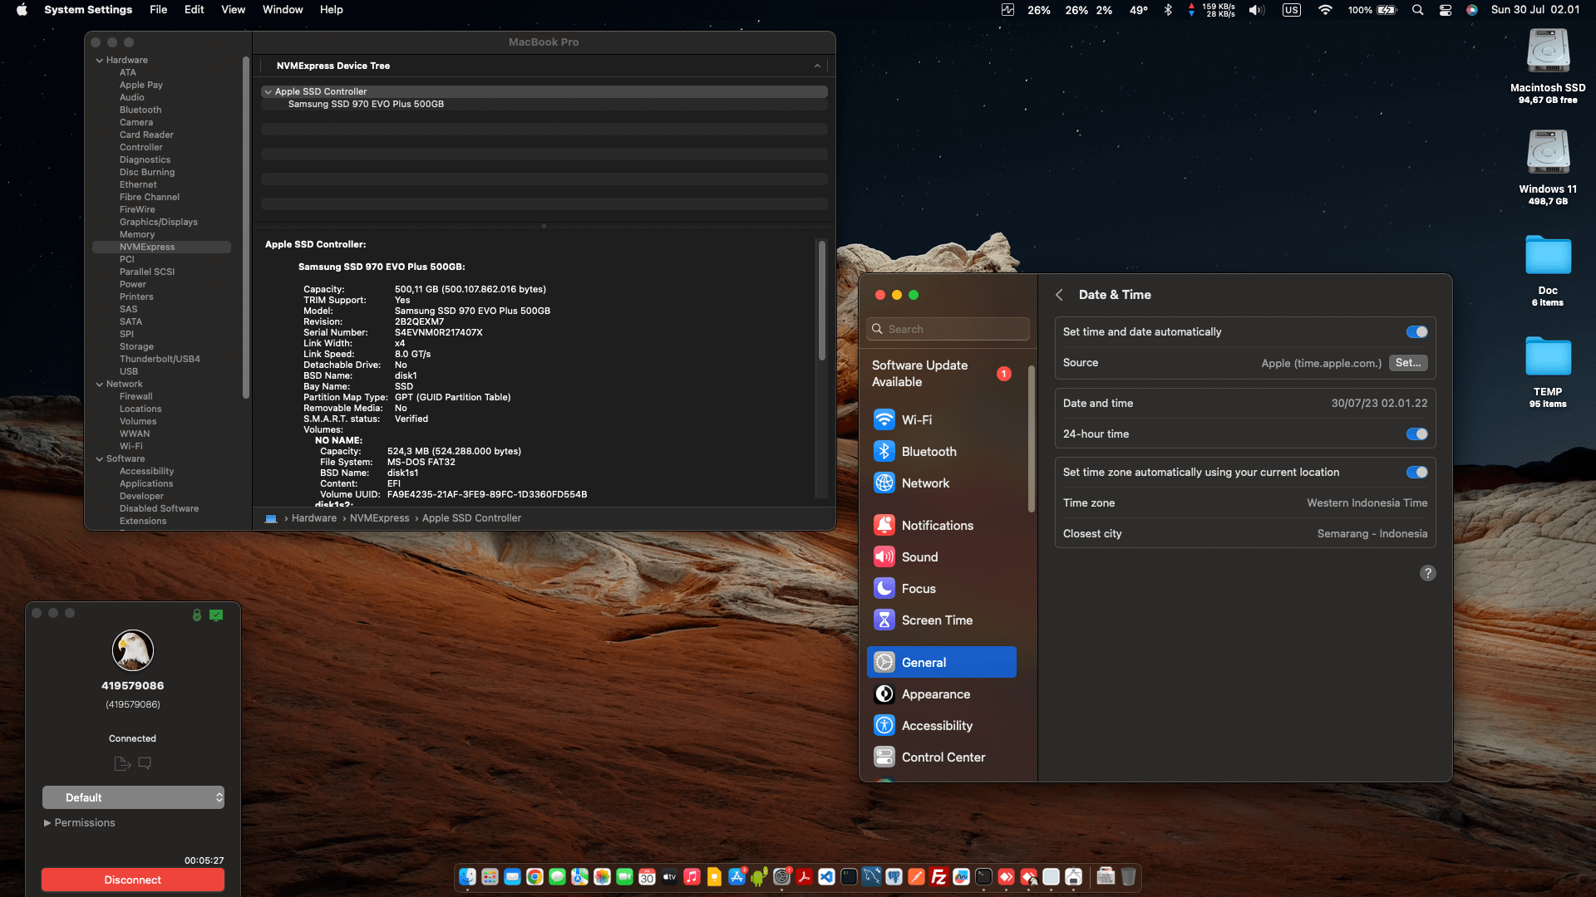Click the Wi-Fi menu bar icon
This screenshot has width=1596, height=897.
coord(1325,10)
